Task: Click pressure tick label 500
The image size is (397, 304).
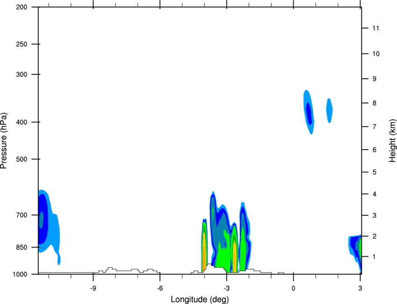Action: [x=21, y=159]
